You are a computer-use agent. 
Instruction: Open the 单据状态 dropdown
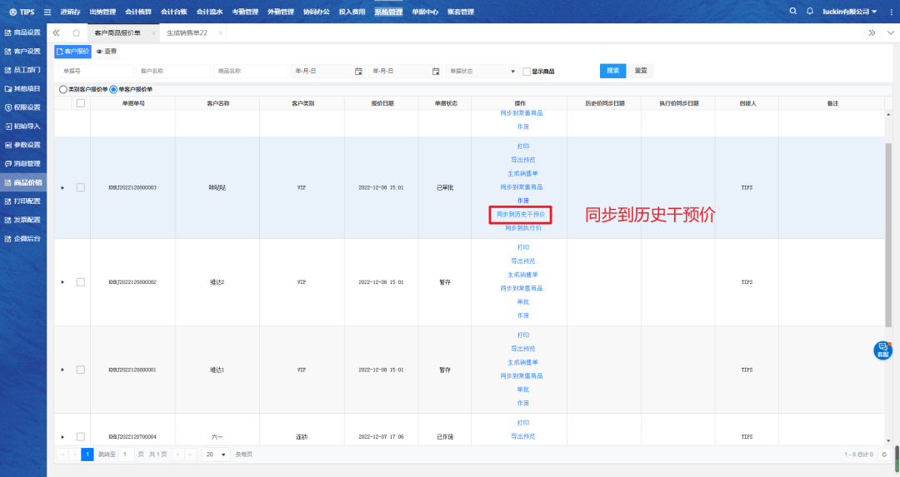tap(482, 72)
